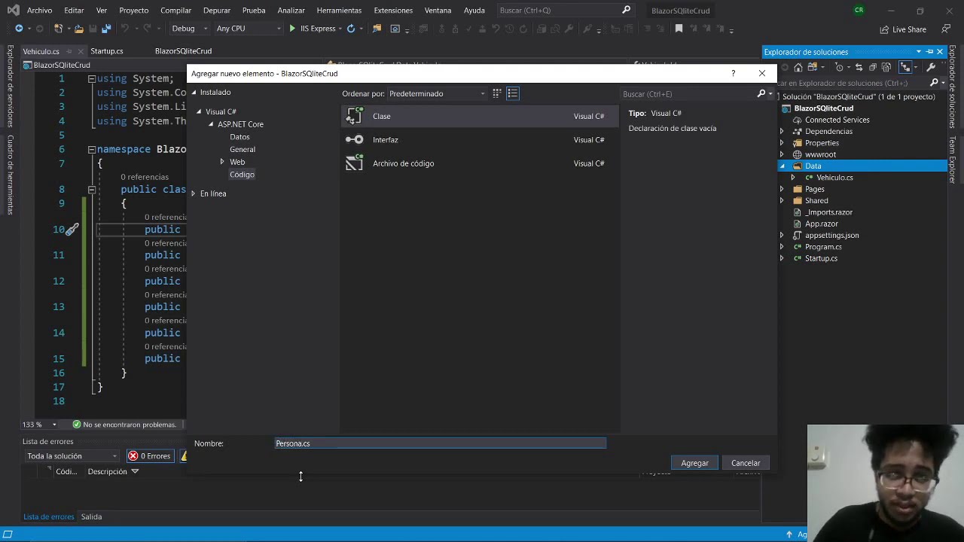Select Datos category in template tree
This screenshot has height=542, width=964.
239,137
